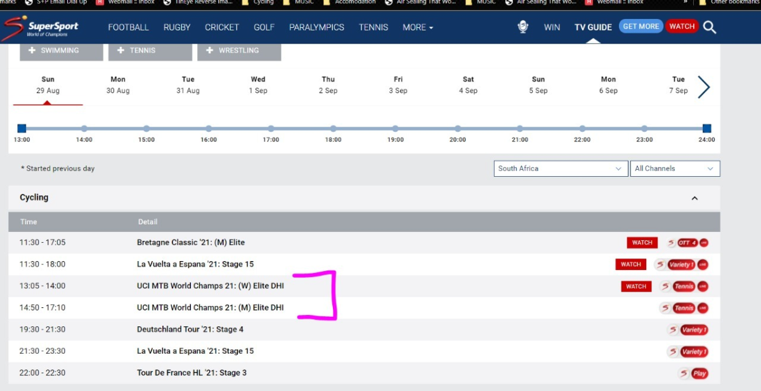Collapse the Cycling section
The width and height of the screenshot is (761, 391).
(x=694, y=198)
